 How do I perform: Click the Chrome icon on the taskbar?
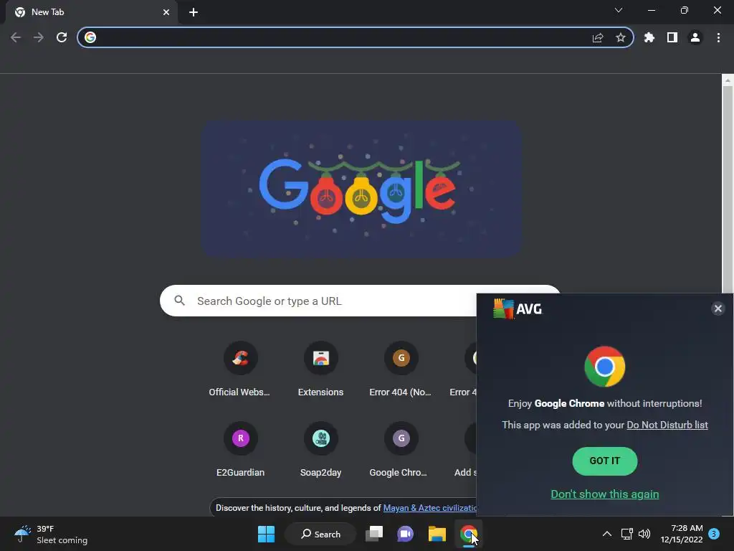(x=468, y=534)
